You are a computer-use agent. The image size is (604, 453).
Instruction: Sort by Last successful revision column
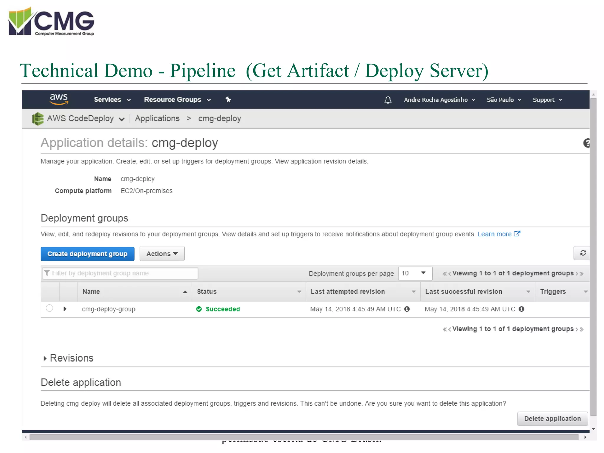[477, 292]
